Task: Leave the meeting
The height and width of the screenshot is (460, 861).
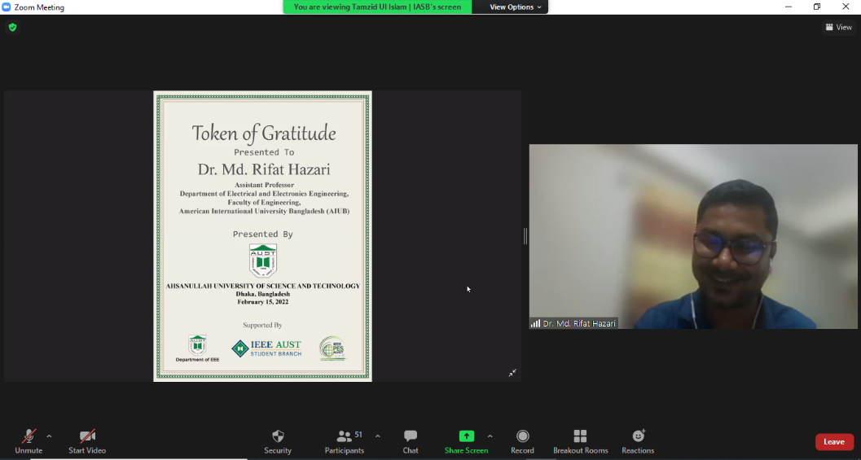Action: 834,442
